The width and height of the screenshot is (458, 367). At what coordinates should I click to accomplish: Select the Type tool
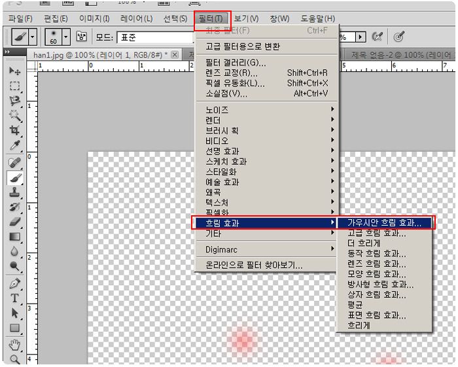click(14, 298)
